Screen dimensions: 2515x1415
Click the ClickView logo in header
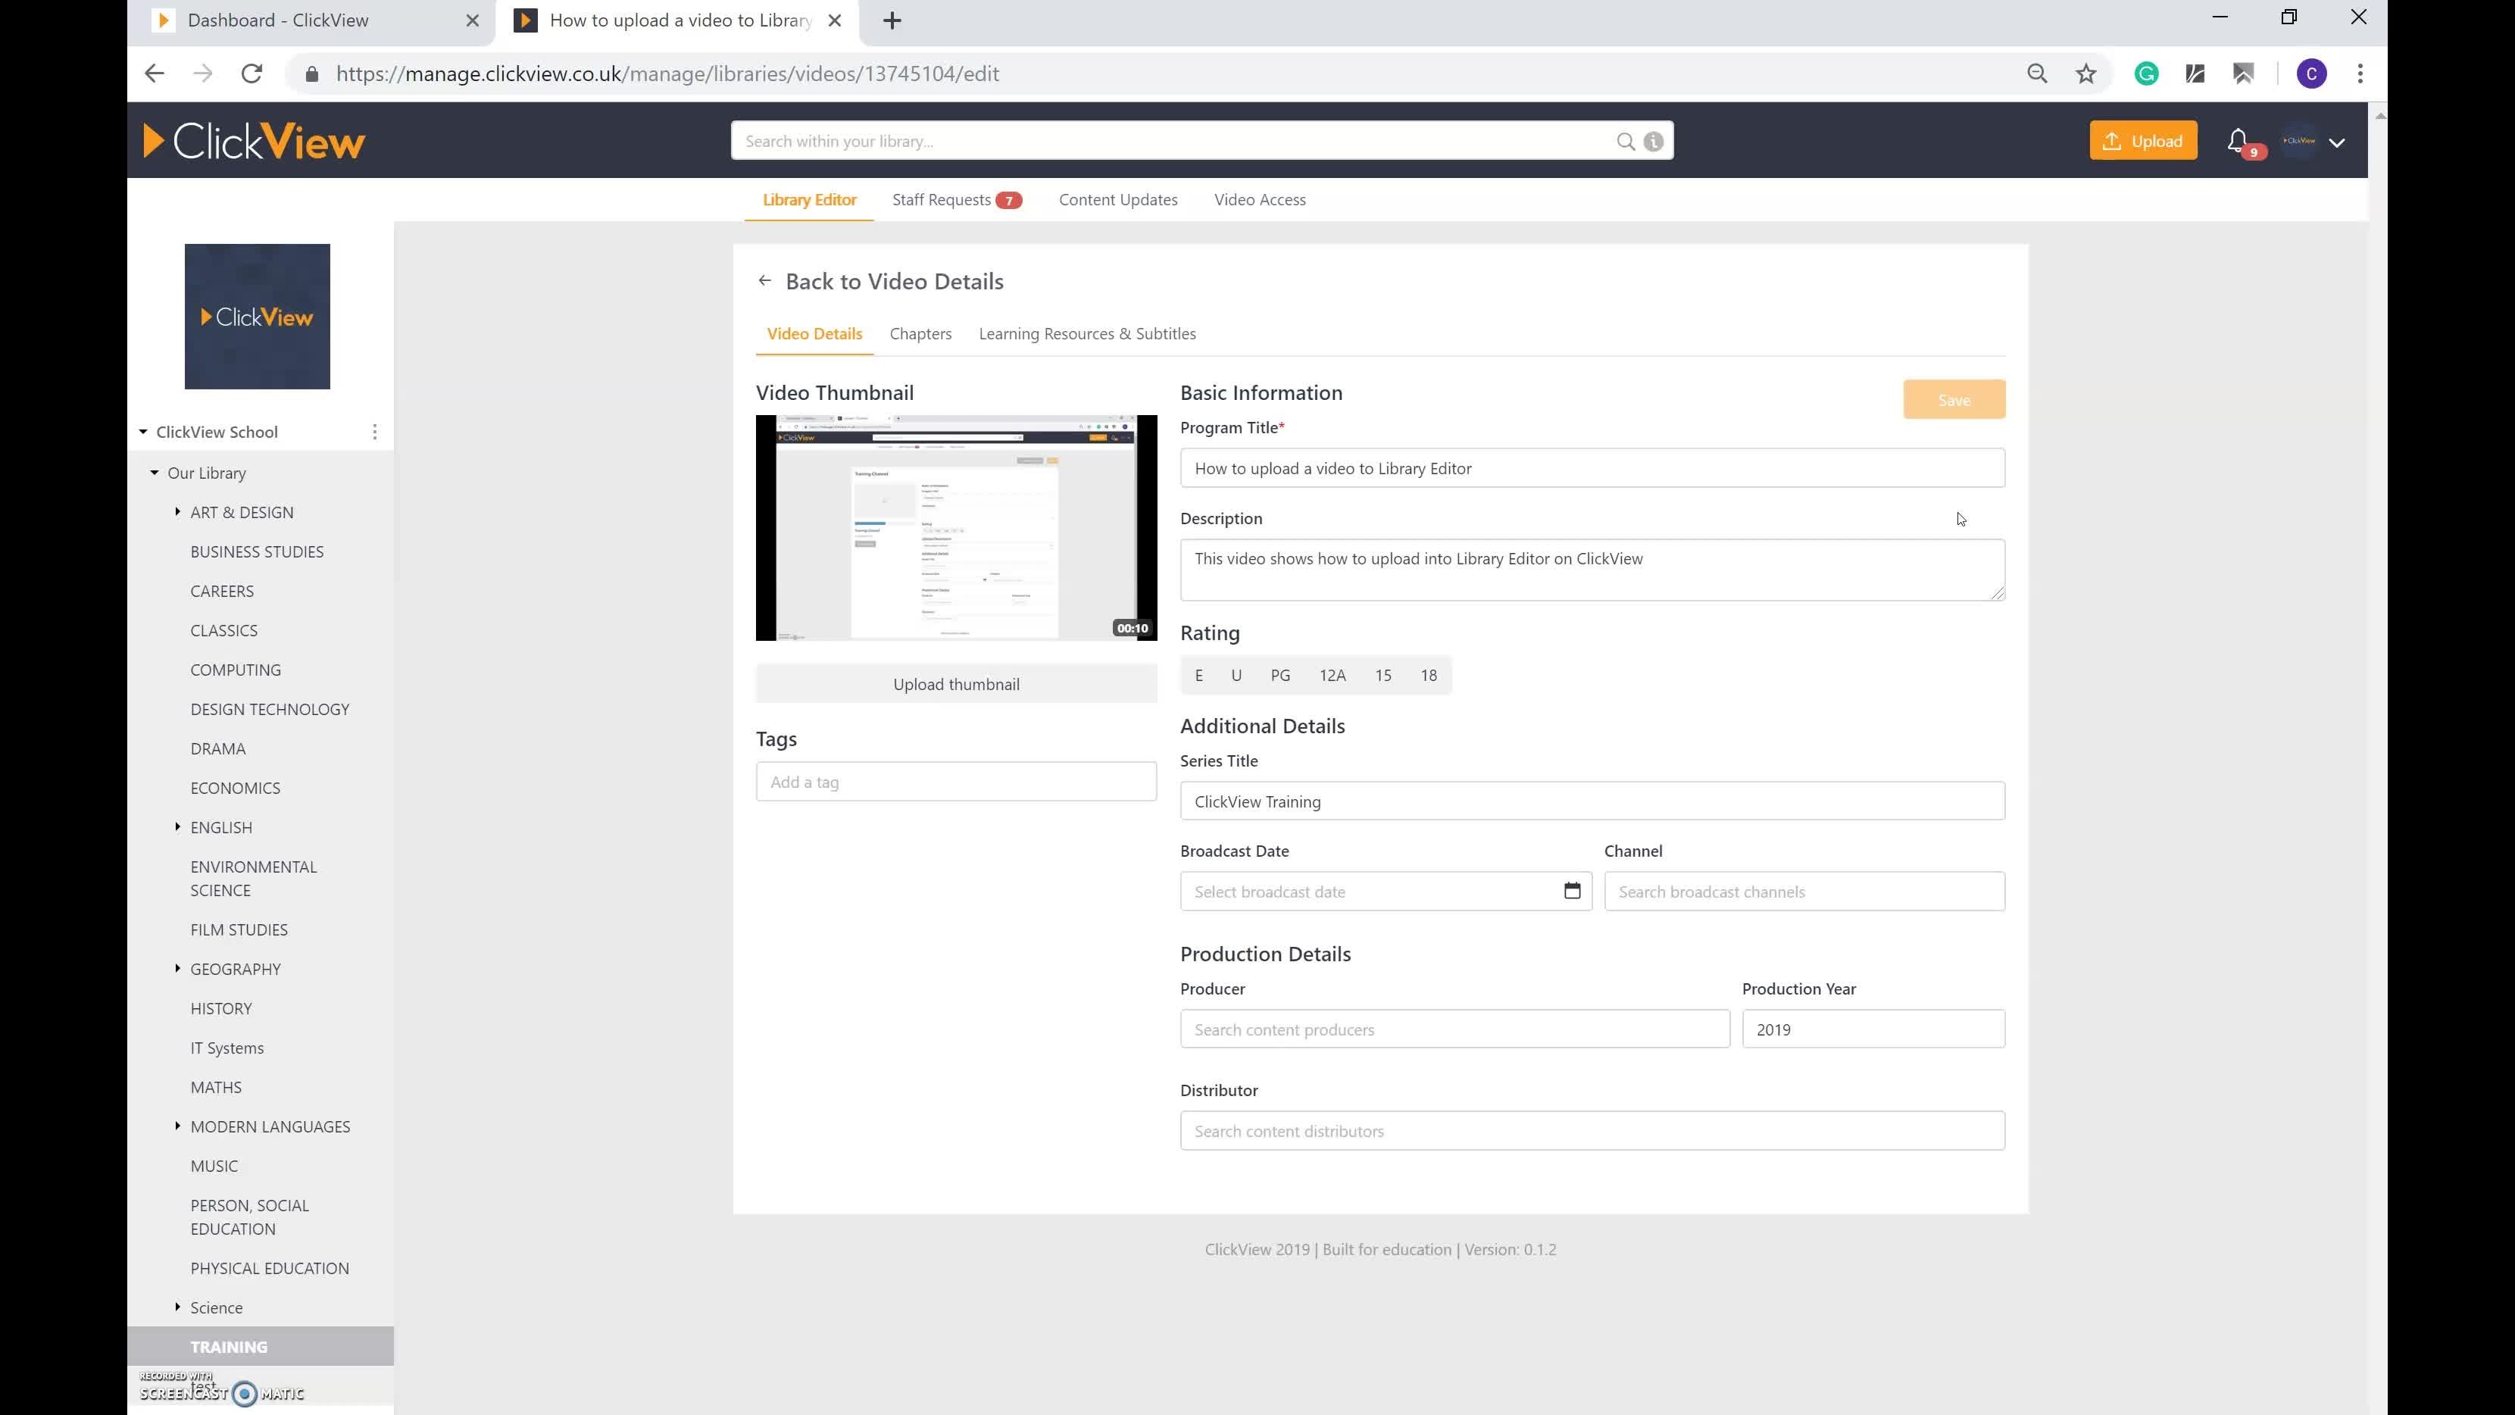[x=254, y=141]
